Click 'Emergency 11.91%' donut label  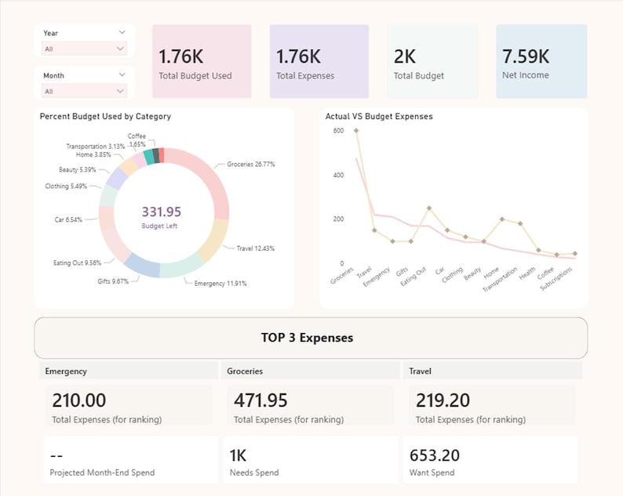(x=220, y=284)
